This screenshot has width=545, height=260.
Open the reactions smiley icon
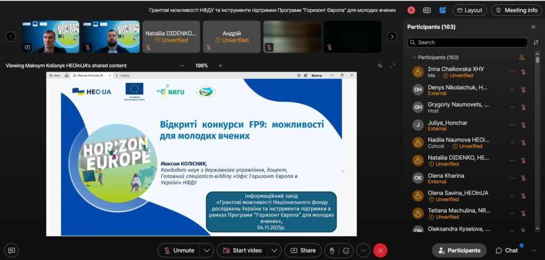click(x=346, y=250)
